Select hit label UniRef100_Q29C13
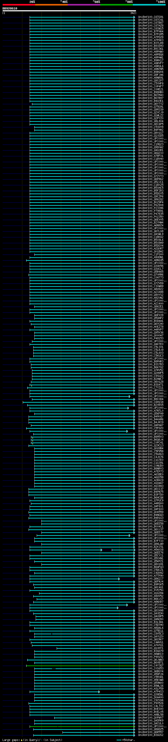This screenshot has height=742, width=168. (150, 446)
